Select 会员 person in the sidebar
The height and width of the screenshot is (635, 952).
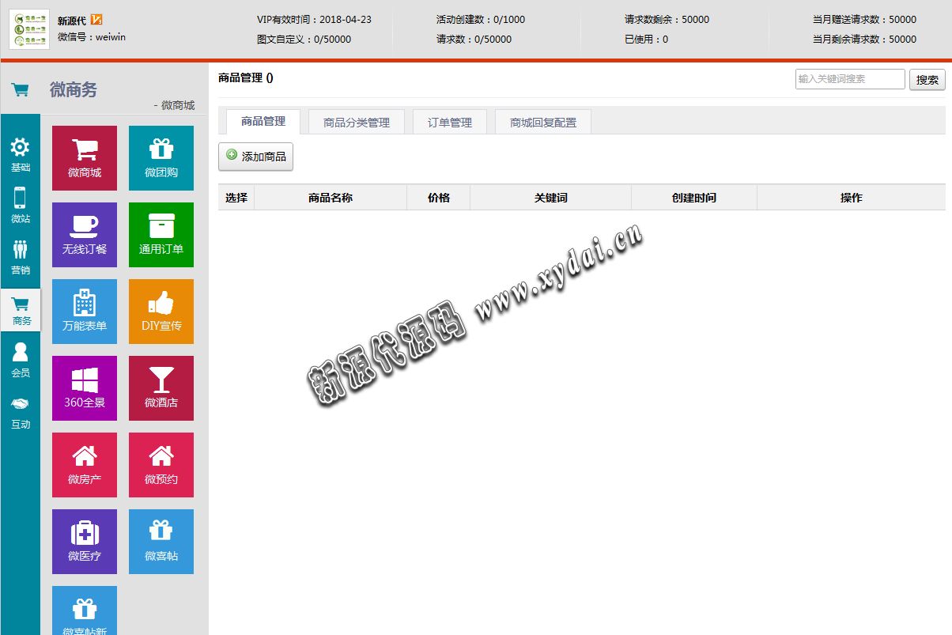(x=21, y=360)
